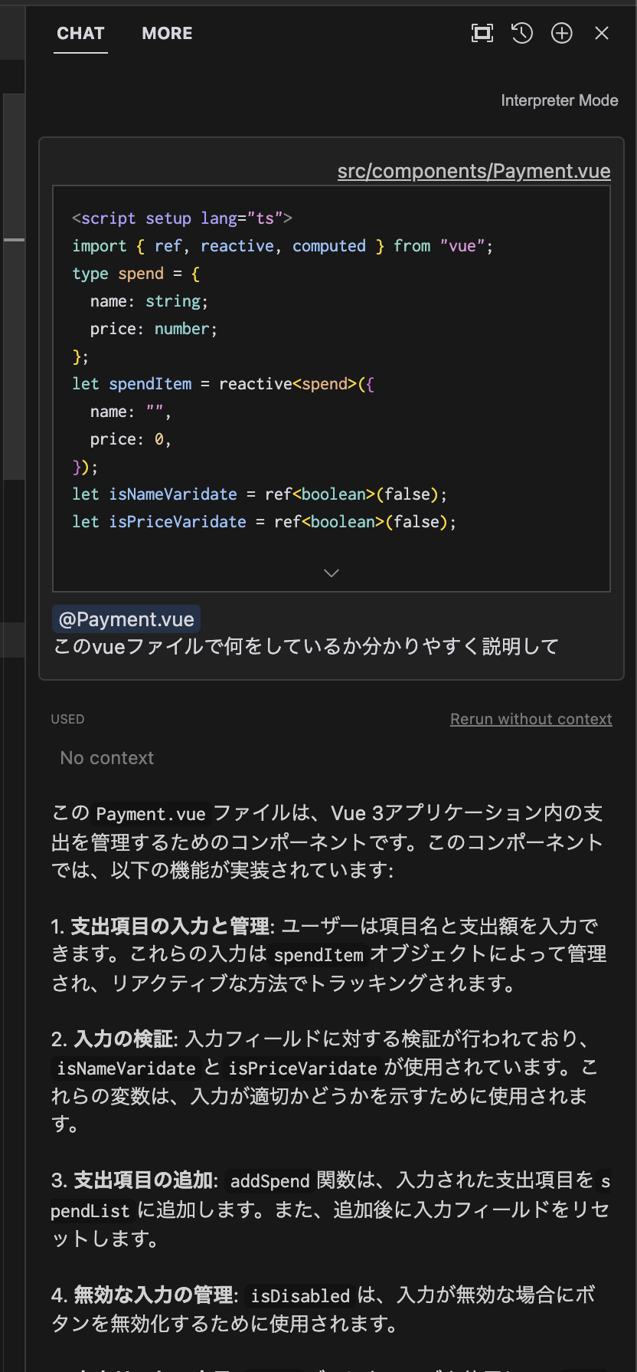Click the 'price: number;' code line
The height and width of the screenshot is (1372, 637).
(x=154, y=329)
